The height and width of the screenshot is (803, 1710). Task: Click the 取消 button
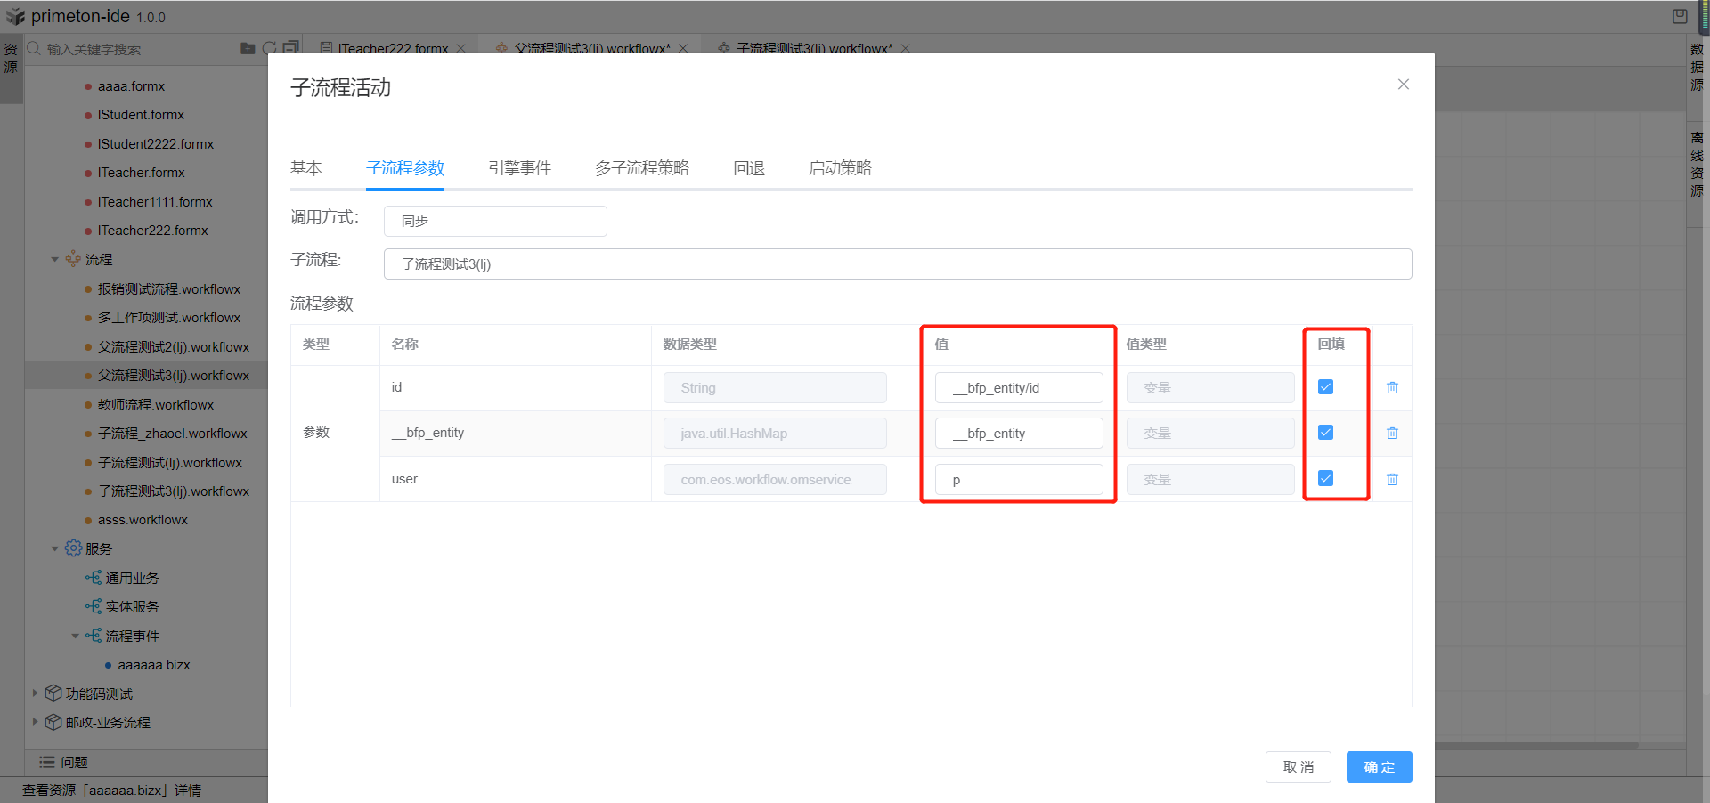point(1298,766)
